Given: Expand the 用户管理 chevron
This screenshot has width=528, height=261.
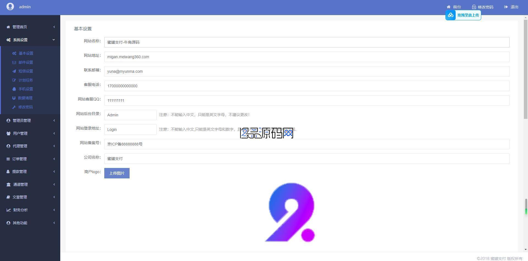Looking at the screenshot, I should click(54, 133).
